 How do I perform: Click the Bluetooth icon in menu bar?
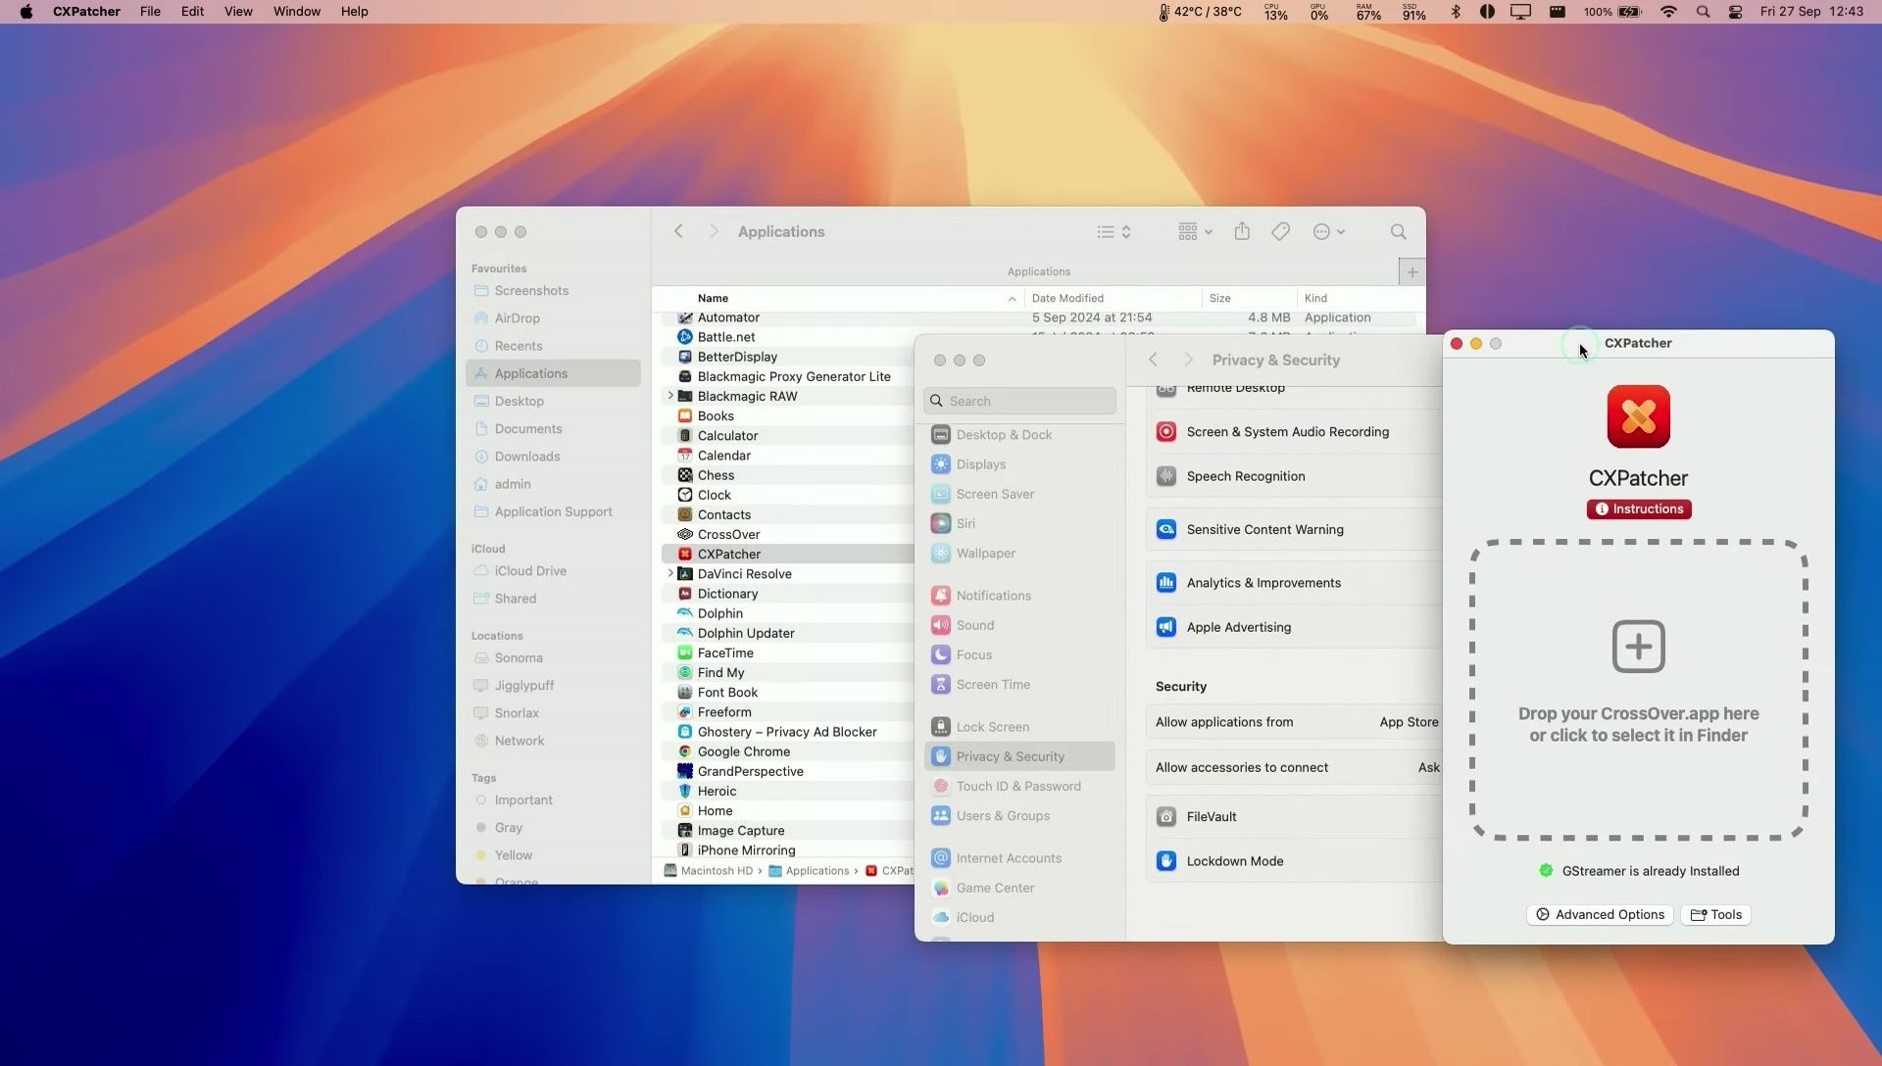[x=1456, y=12]
